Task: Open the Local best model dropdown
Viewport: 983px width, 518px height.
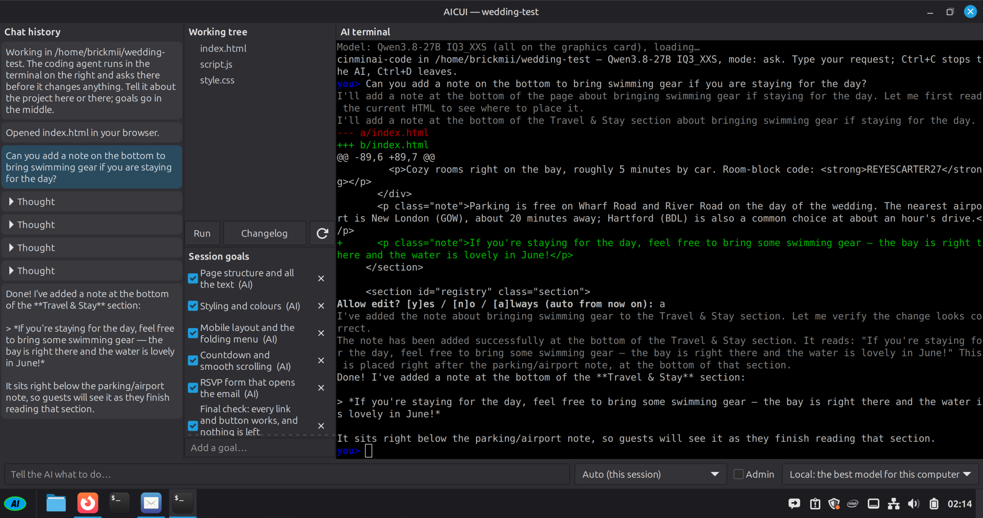Action: [x=880, y=474]
